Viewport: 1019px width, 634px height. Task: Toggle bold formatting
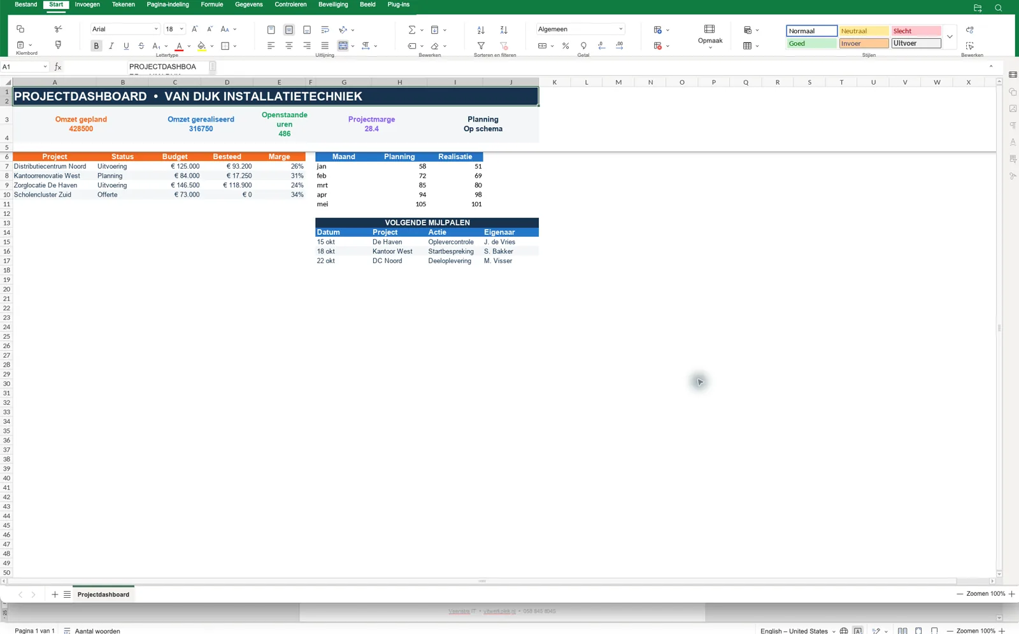click(96, 46)
